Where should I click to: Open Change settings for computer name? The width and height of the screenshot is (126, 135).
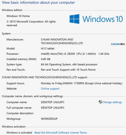(112, 102)
